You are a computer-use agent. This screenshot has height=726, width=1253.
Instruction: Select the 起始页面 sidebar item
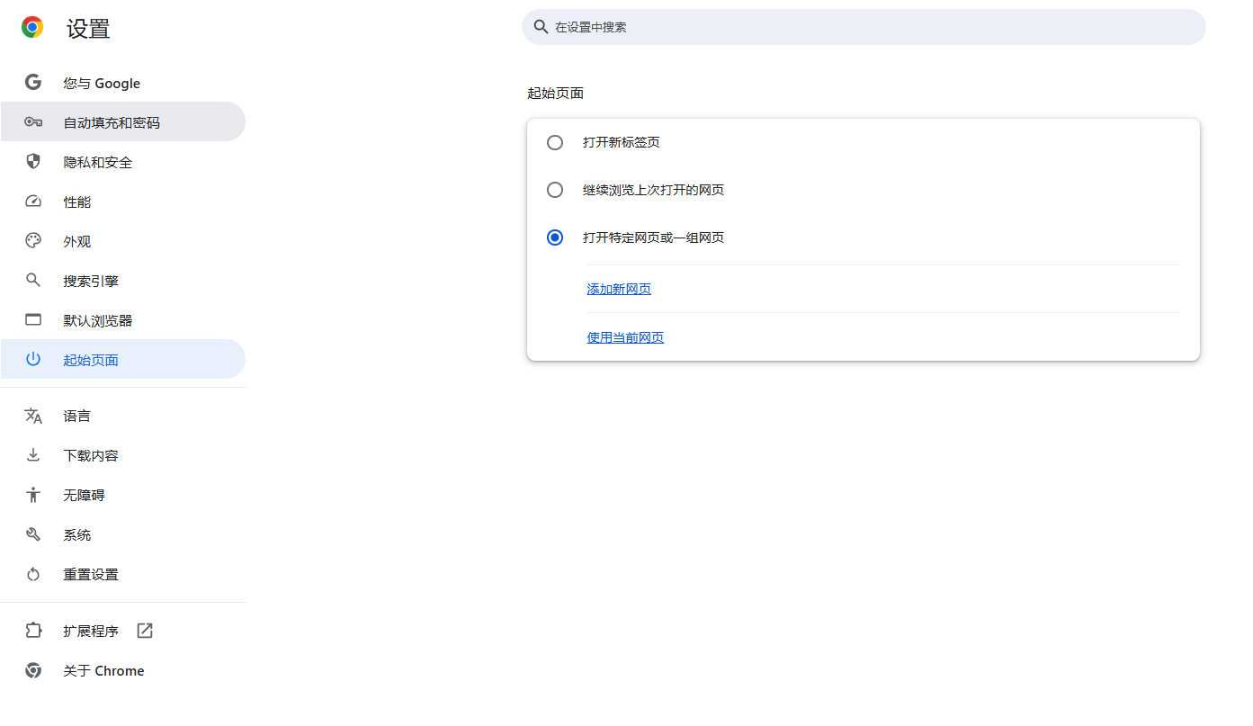[122, 360]
